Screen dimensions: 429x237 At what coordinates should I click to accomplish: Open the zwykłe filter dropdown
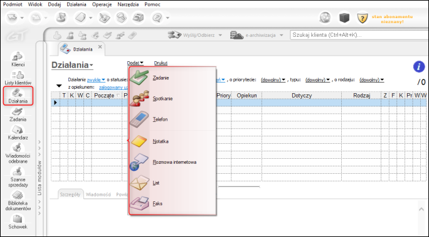pos(96,80)
